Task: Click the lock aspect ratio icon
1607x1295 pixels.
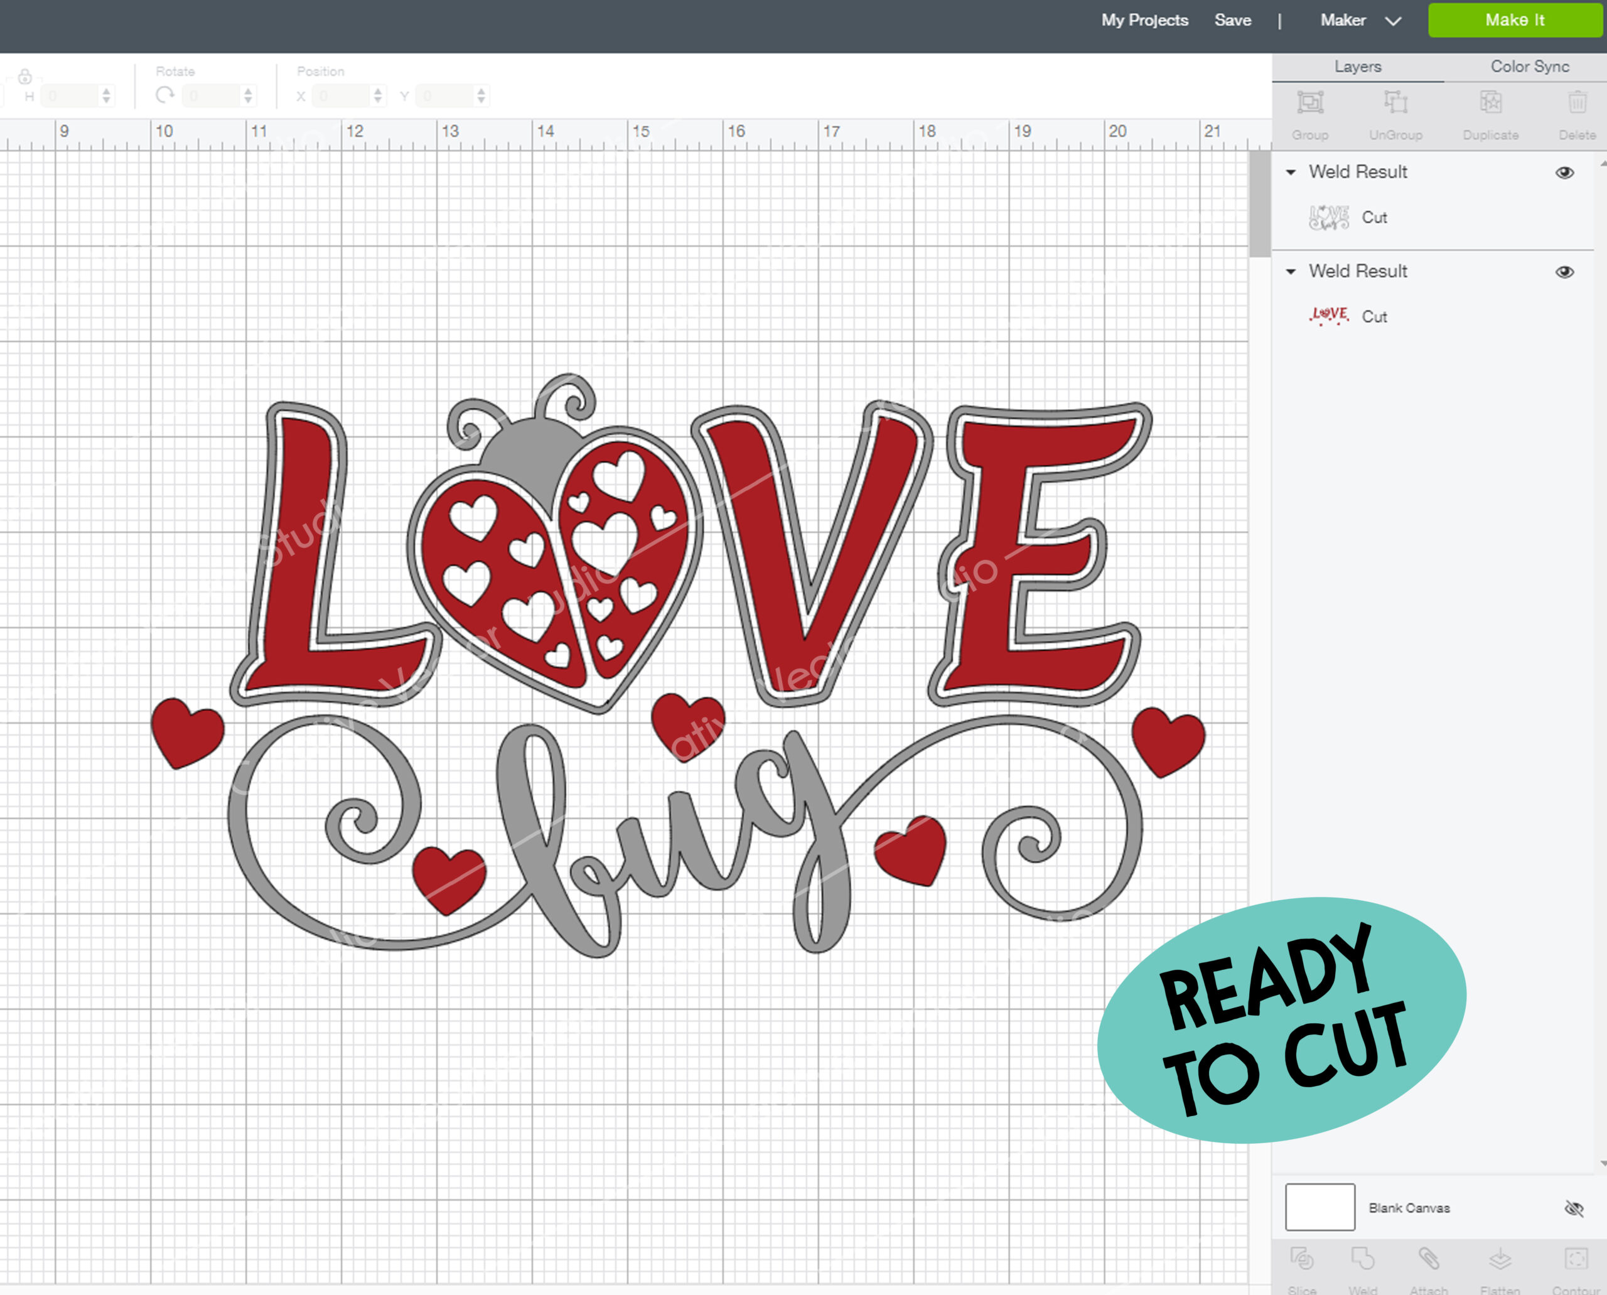Action: pyautogui.click(x=24, y=76)
